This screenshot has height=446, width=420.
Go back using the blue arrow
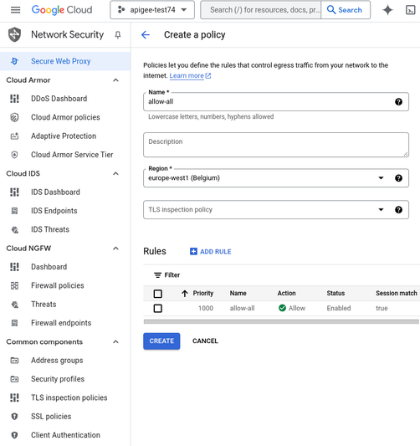point(146,34)
